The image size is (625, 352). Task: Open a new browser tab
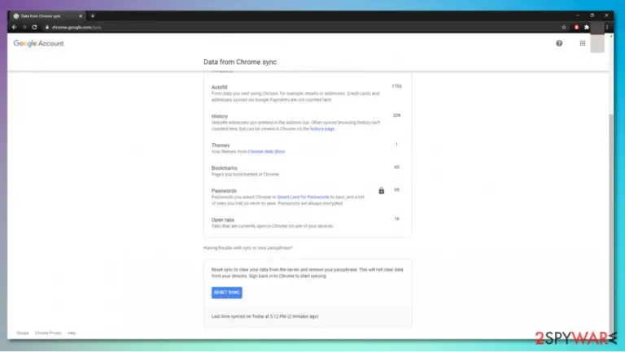click(x=93, y=16)
